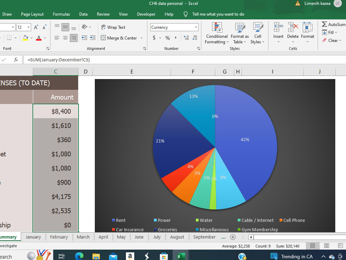Viewport: 346px width, 260px height.
Task: Open the font size dropdown arrow
Action: click(28, 27)
